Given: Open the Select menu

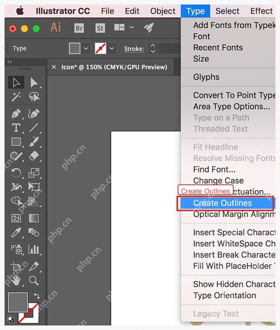Looking at the screenshot, I should 227,11.
